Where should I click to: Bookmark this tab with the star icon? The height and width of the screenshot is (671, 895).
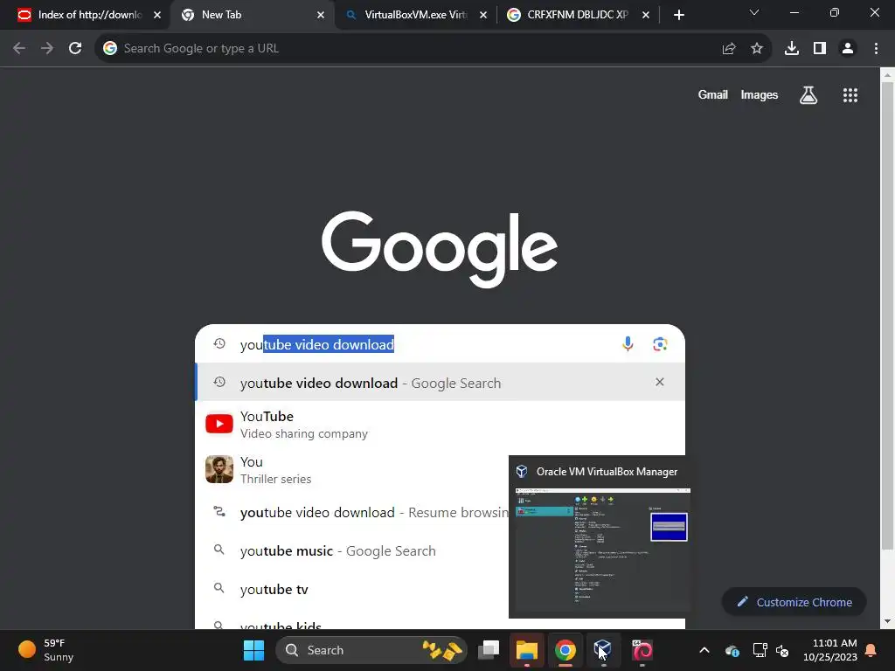click(x=757, y=49)
